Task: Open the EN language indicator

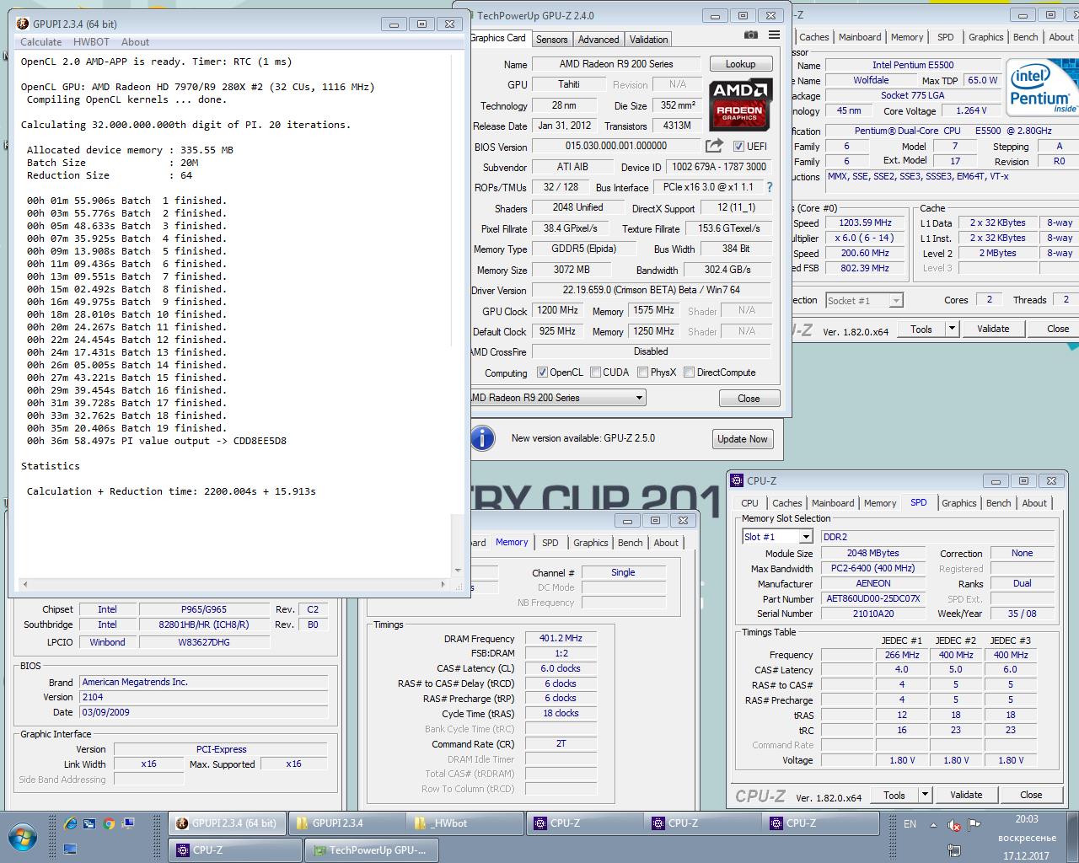Action: [910, 824]
